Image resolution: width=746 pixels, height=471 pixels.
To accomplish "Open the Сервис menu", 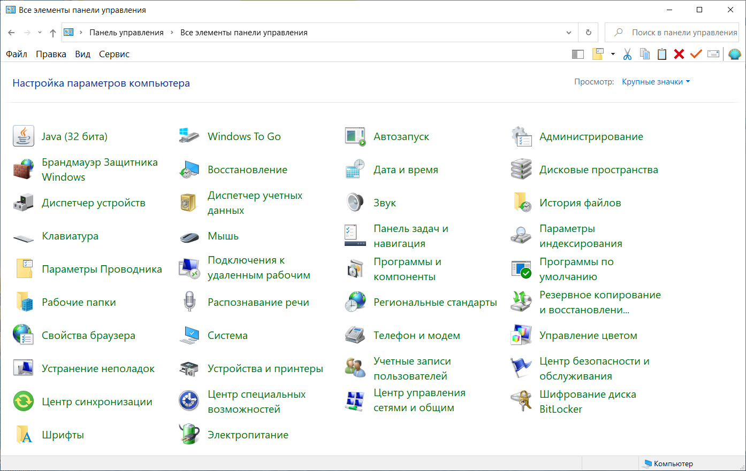I will coord(114,54).
